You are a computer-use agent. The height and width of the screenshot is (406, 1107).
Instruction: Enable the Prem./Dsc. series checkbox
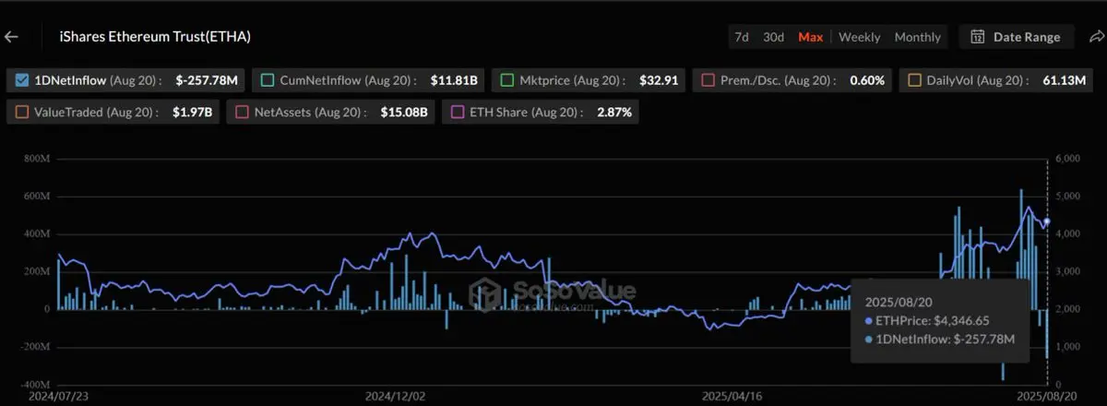click(708, 81)
